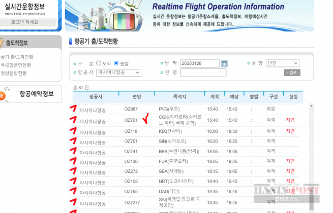Click the Asiana logo beside flight OZ136
Screen dimensions: 333x213
[73, 161]
